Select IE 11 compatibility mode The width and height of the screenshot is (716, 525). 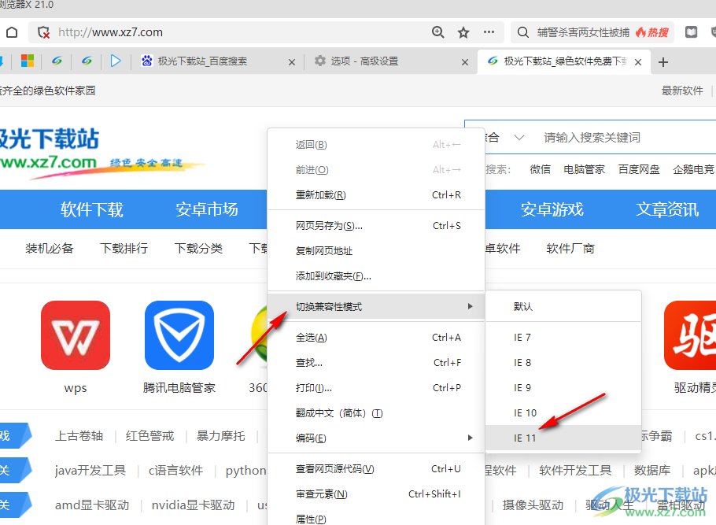pyautogui.click(x=563, y=438)
